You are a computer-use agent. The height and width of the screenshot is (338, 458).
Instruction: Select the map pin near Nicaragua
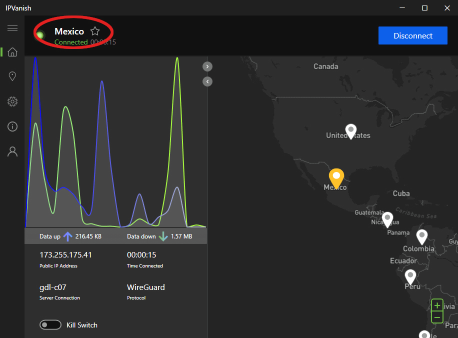click(x=387, y=219)
